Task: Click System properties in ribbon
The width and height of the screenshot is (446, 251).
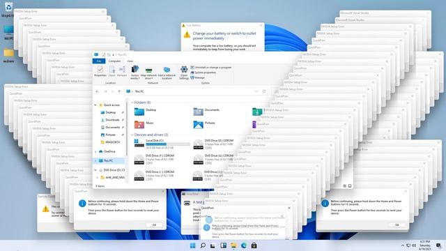Action: click(x=203, y=73)
